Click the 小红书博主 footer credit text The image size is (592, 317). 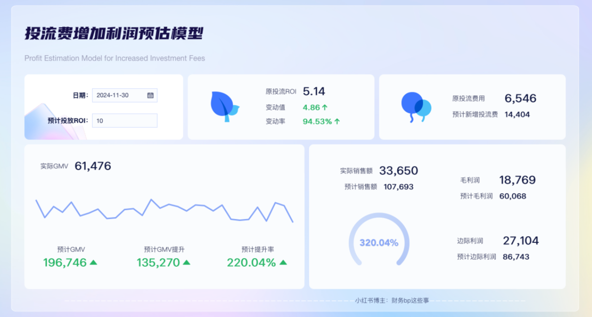392,300
